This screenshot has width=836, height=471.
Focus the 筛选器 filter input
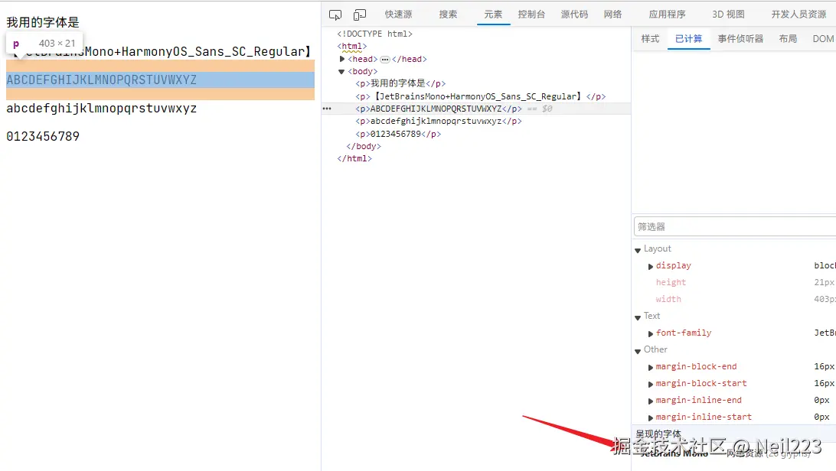[735, 227]
